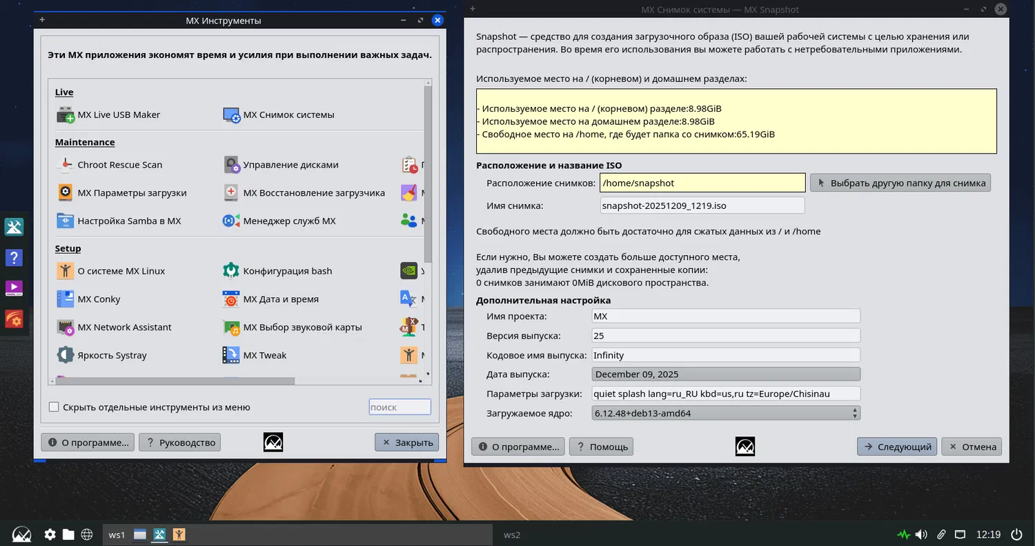Launch MX Восстановление загрузчика
Image resolution: width=1035 pixels, height=546 pixels.
[304, 193]
